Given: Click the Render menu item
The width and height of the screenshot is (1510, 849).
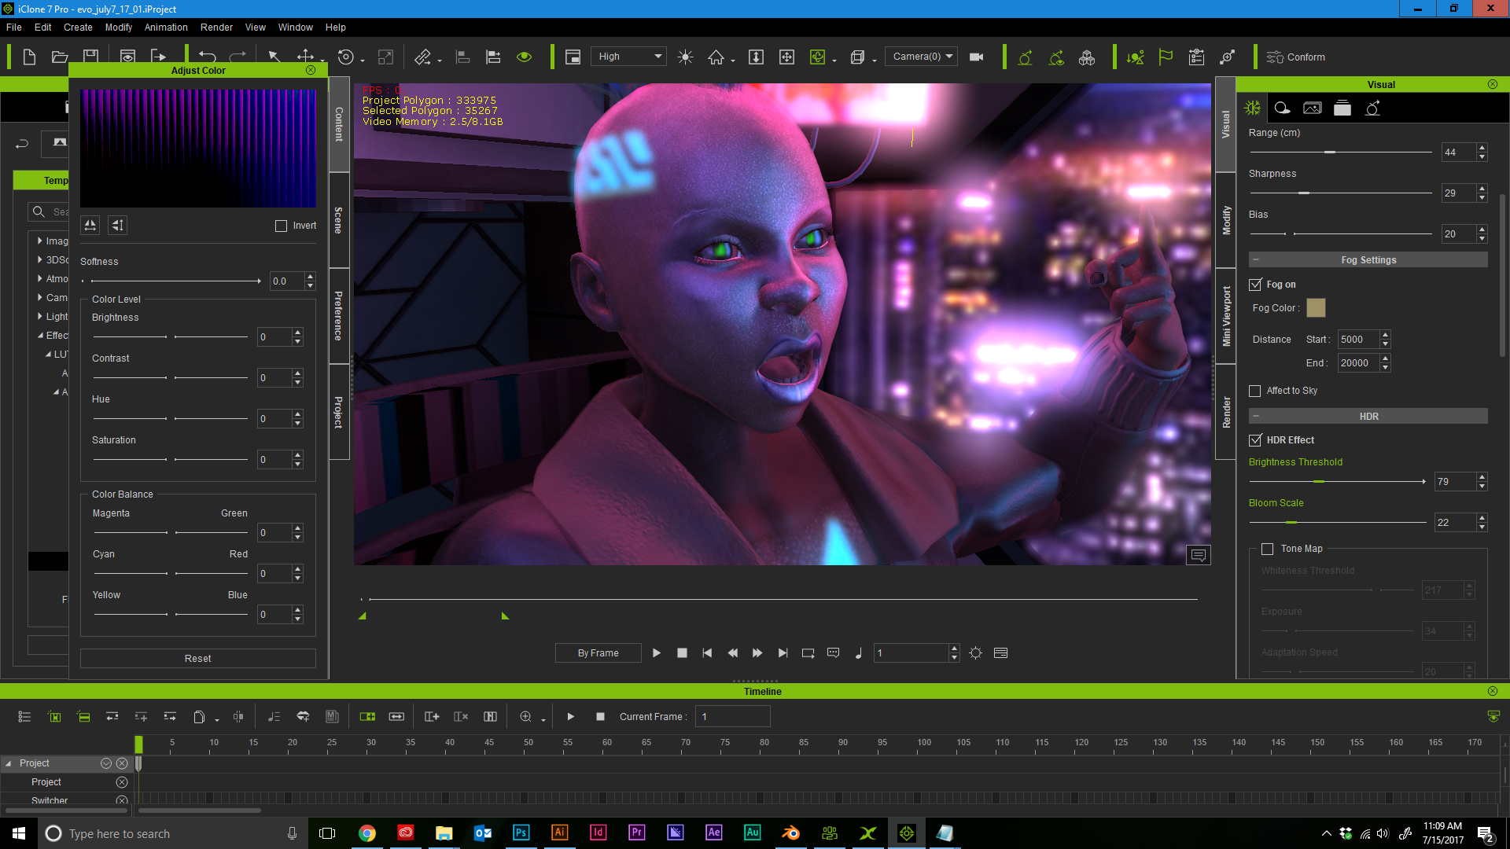Looking at the screenshot, I should point(217,26).
